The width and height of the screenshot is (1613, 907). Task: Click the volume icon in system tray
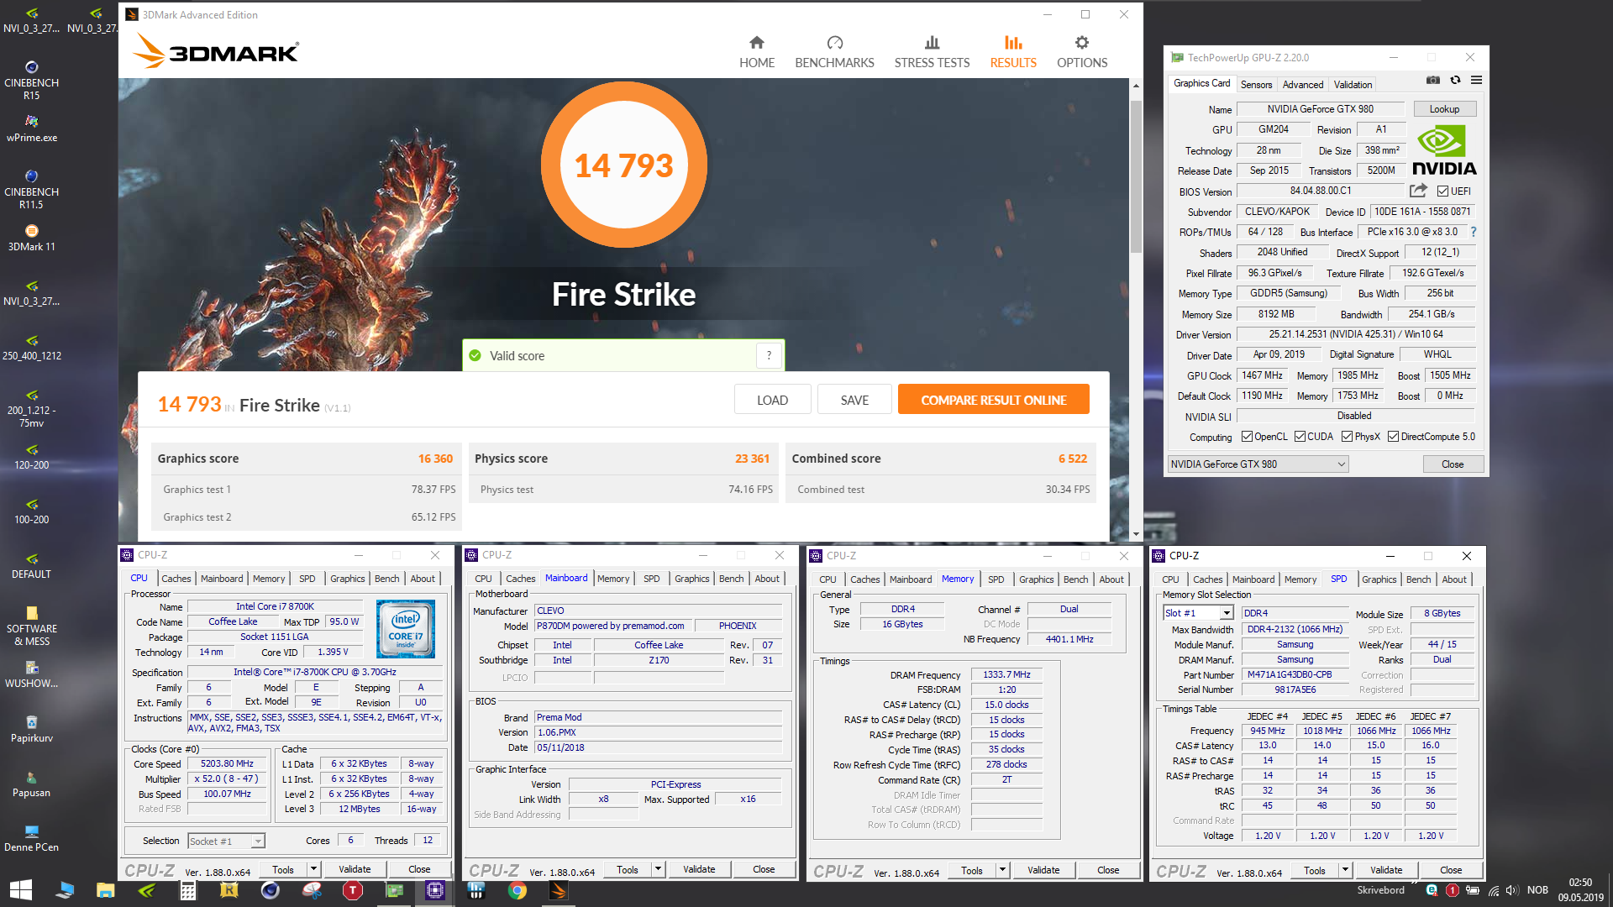tap(1512, 890)
